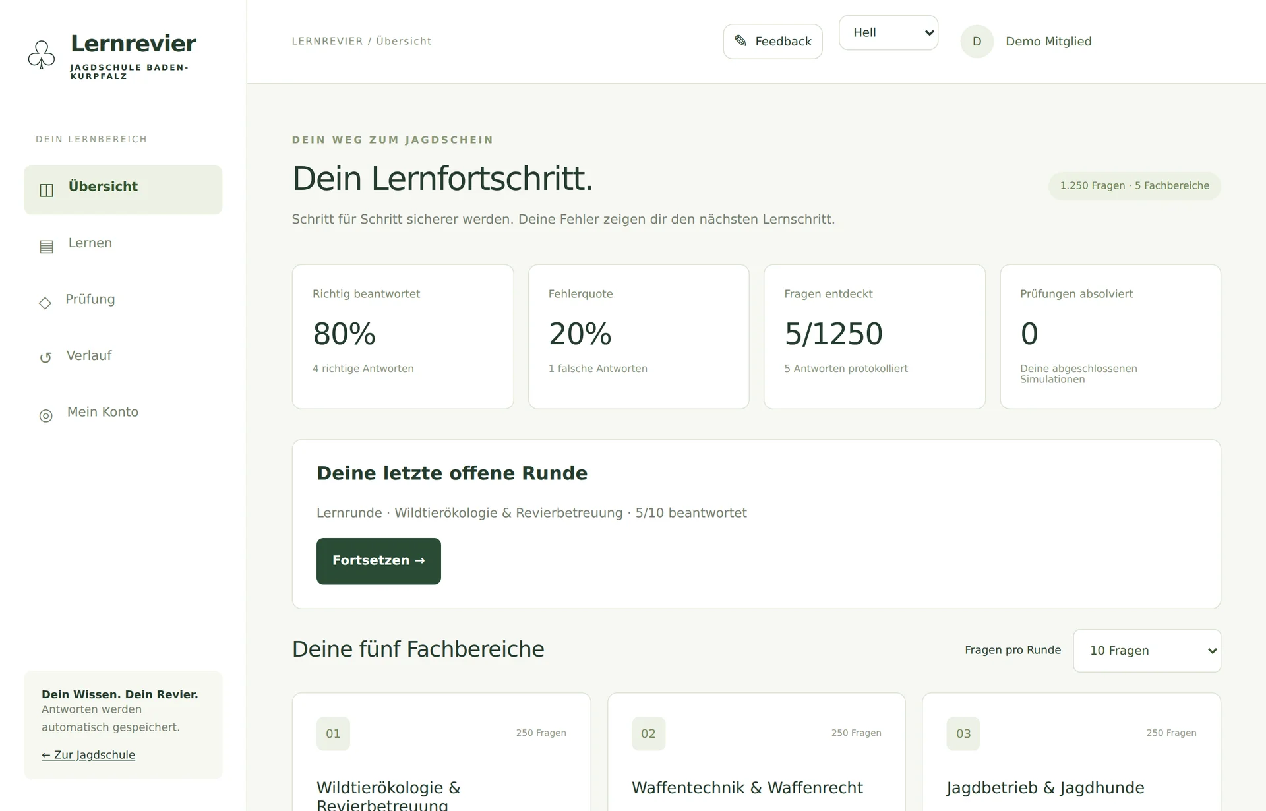Click the 01 badge on first Fachbereich
1266x811 pixels.
[333, 734]
